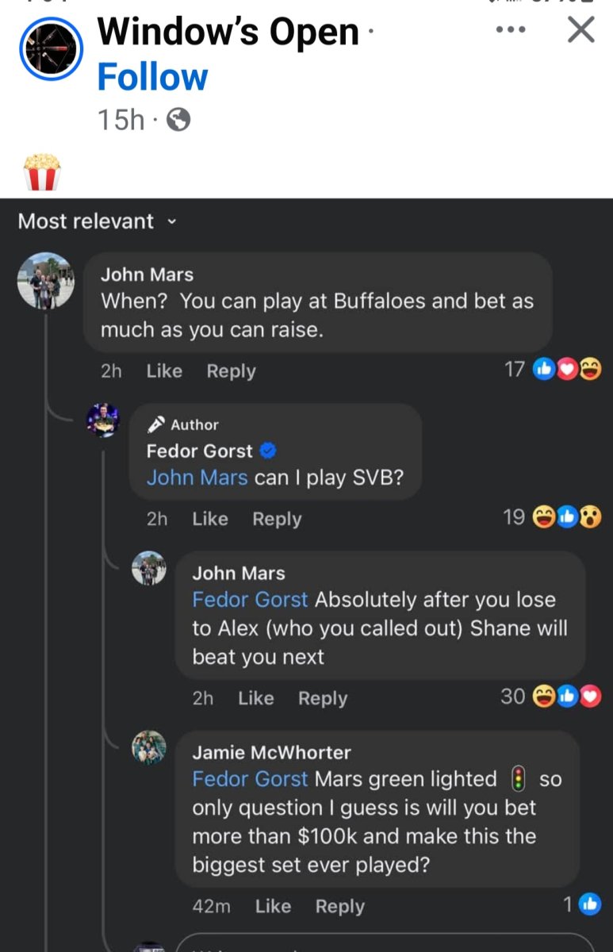Open the blue John Mars mention link
The height and width of the screenshot is (952, 613).
[x=197, y=478]
